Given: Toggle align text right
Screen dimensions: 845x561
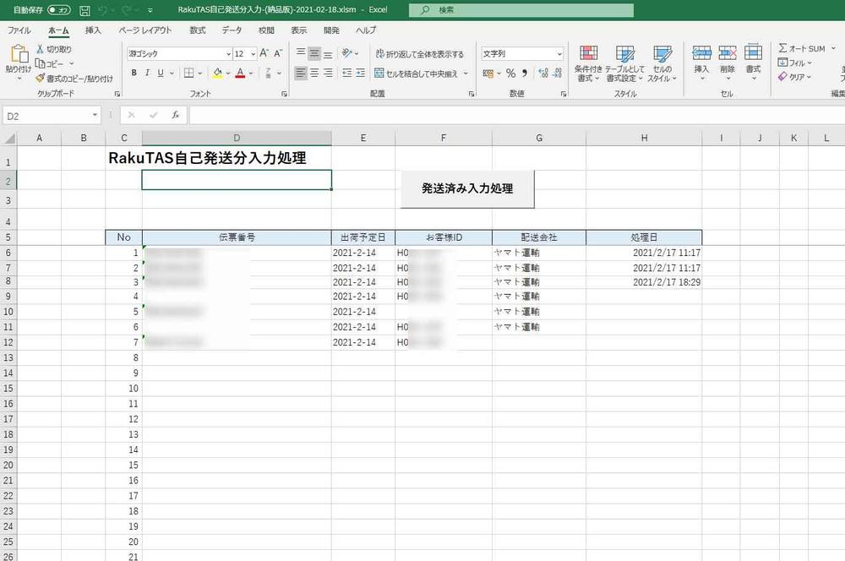Looking at the screenshot, I should (328, 73).
